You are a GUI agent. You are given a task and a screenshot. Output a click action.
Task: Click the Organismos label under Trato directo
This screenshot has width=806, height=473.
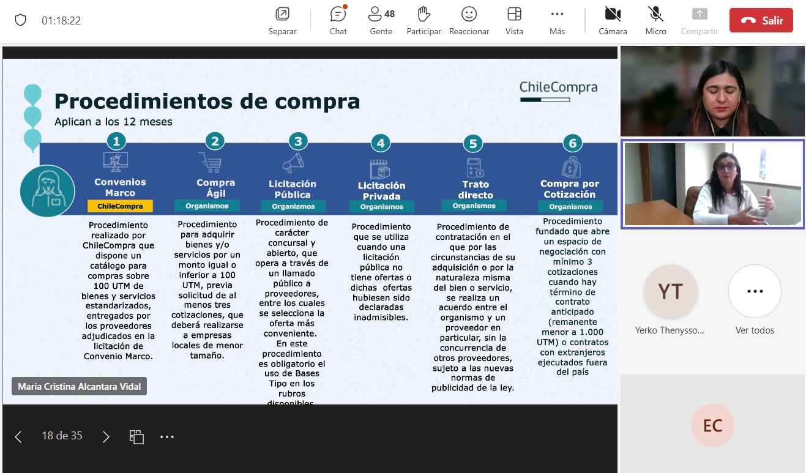tap(474, 206)
